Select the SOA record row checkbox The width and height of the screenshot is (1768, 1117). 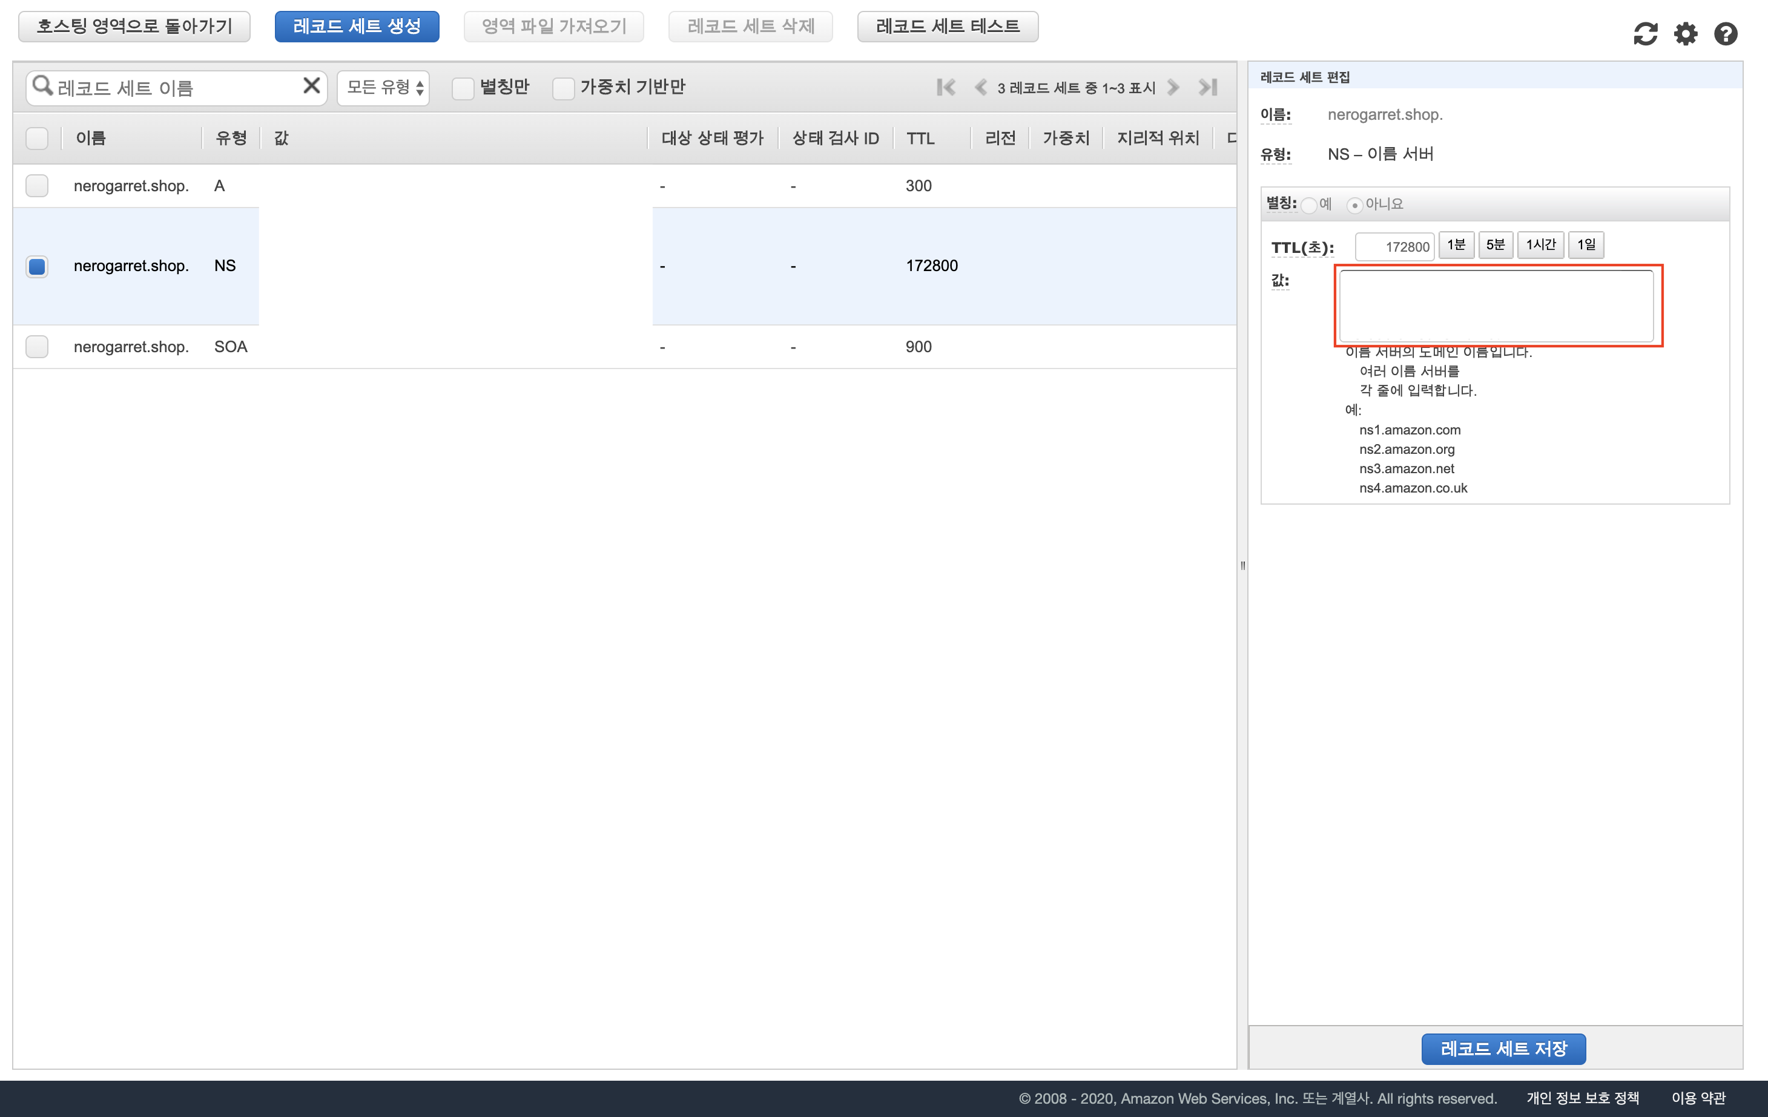[x=37, y=346]
